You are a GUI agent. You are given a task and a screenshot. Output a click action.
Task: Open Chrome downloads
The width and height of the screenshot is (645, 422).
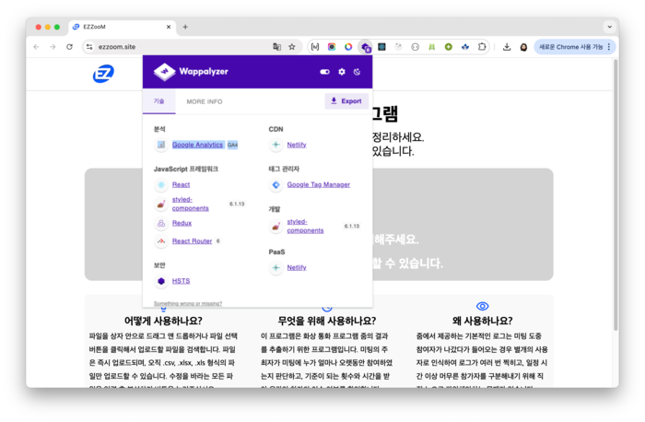(507, 47)
